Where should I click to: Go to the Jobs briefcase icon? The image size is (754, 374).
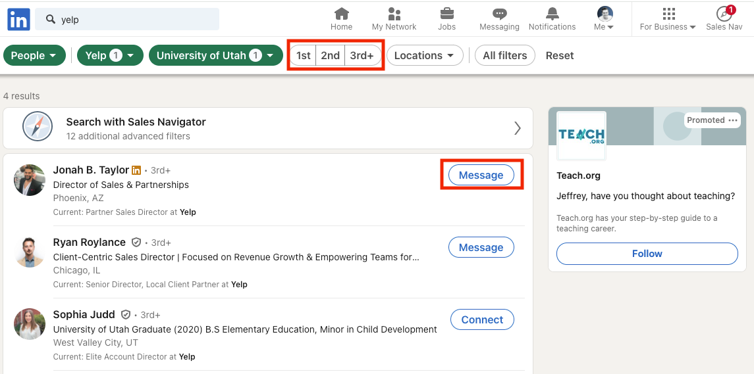coord(446,13)
